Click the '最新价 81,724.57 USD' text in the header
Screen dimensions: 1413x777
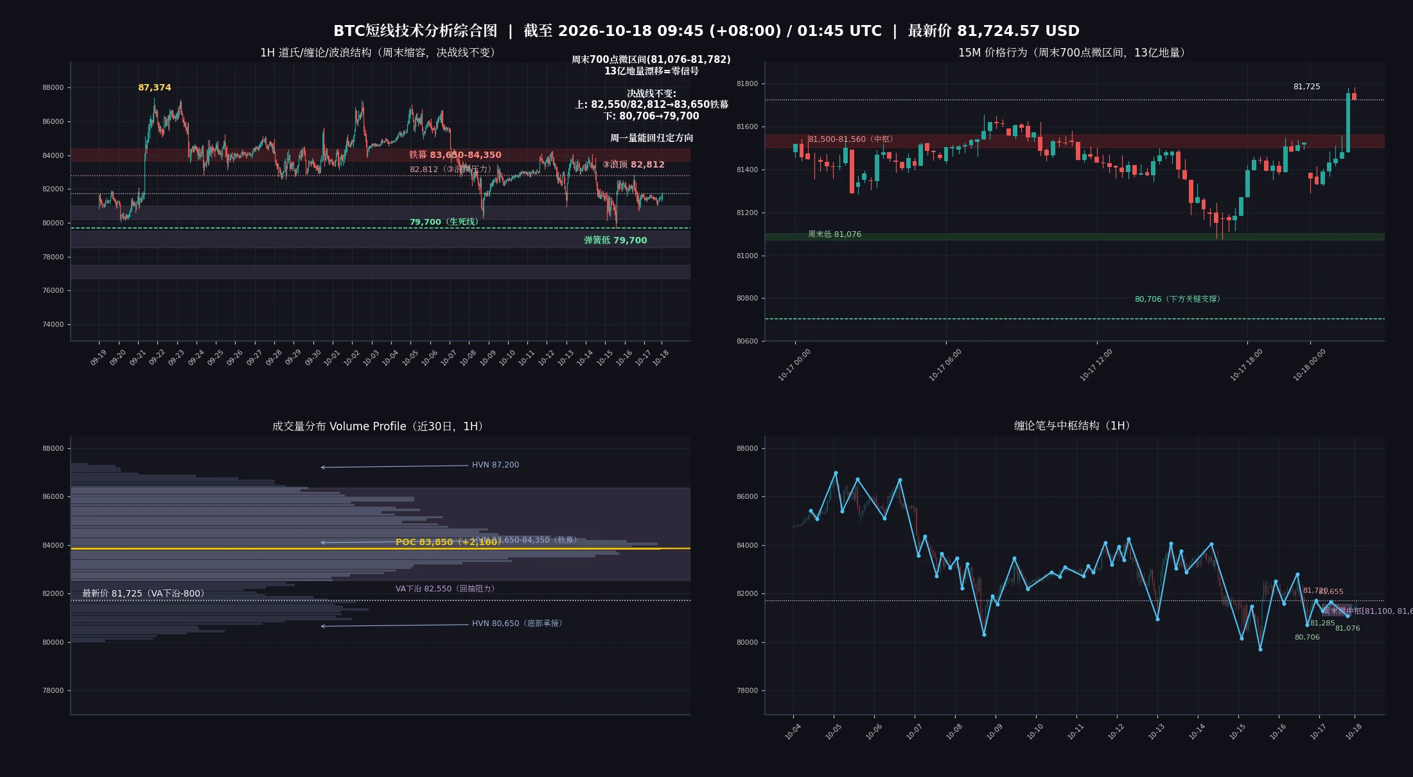993,31
